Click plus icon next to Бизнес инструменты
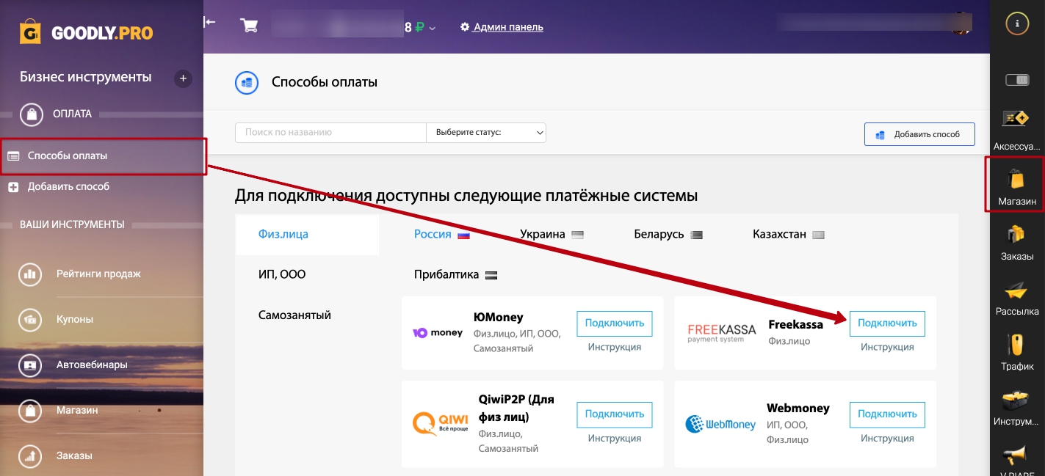Image resolution: width=1045 pixels, height=476 pixels. coord(184,78)
